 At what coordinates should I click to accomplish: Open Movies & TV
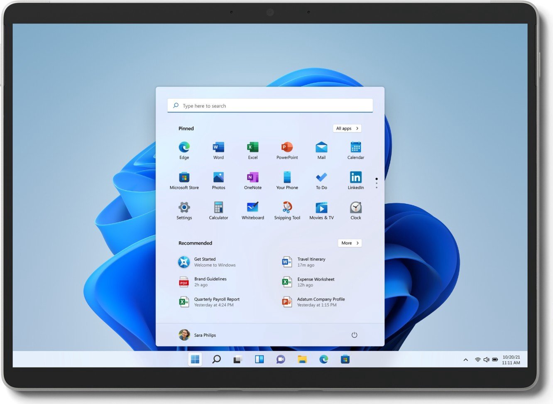pos(321,211)
